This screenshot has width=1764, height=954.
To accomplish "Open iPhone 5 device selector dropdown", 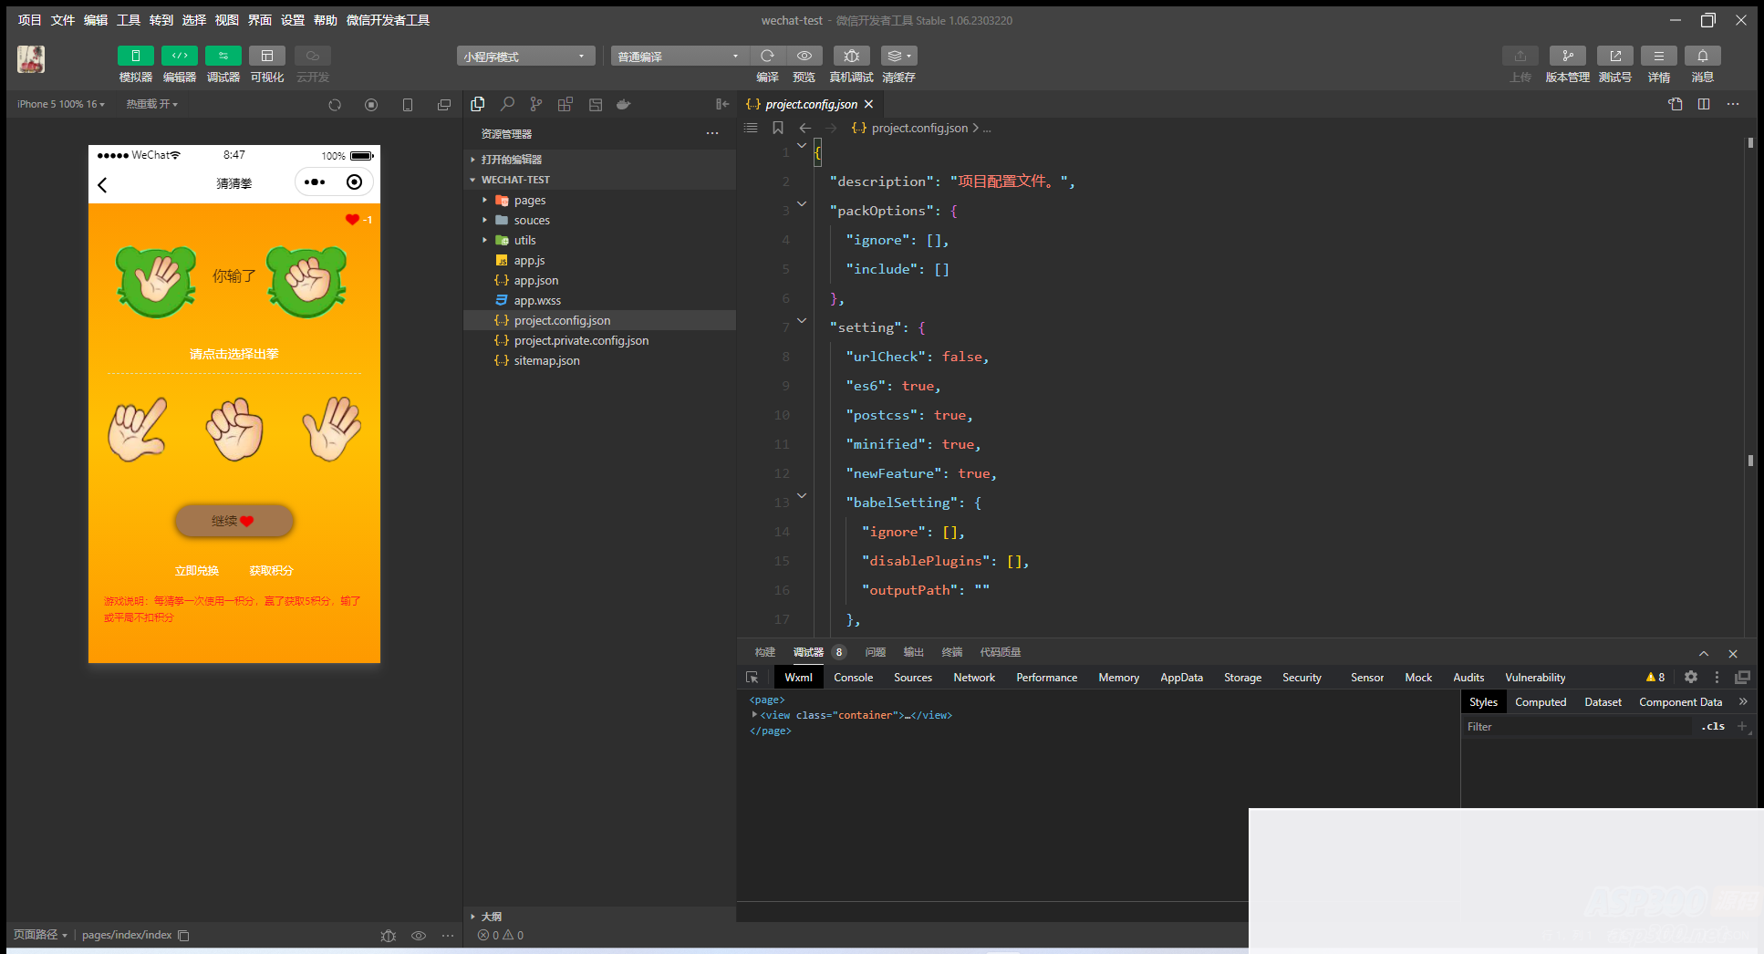I will pos(61,105).
